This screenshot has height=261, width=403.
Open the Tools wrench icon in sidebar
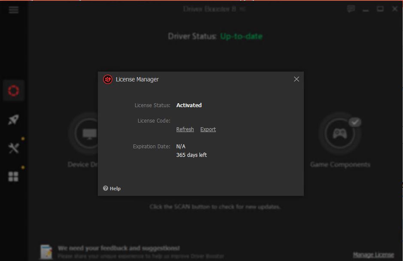click(x=14, y=148)
